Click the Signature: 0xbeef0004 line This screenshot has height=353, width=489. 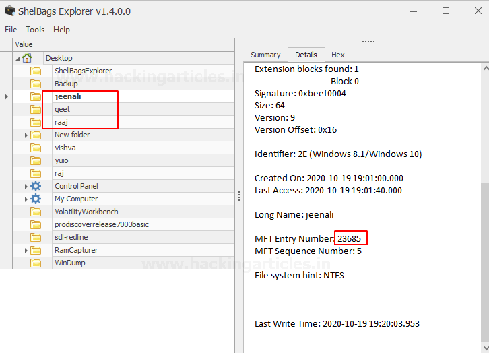point(300,93)
